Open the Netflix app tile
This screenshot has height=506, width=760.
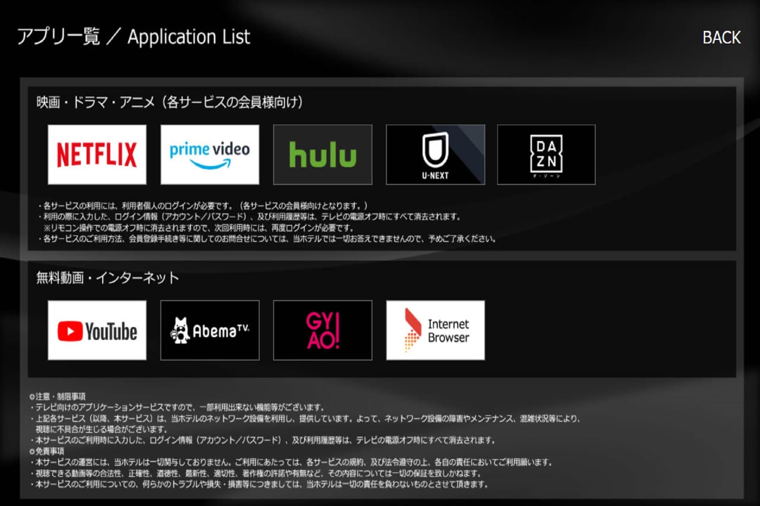pos(97,155)
